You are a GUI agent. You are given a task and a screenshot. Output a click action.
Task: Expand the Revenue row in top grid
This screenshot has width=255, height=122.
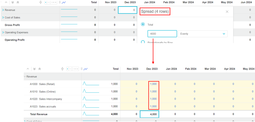3,10
